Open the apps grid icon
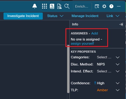 coord(44,6)
